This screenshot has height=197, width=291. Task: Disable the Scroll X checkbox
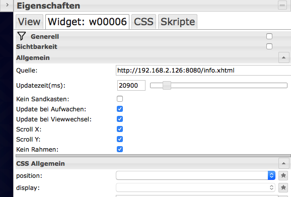[x=120, y=129]
